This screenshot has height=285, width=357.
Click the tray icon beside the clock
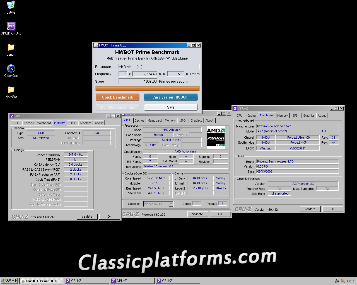pyautogui.click(x=343, y=281)
